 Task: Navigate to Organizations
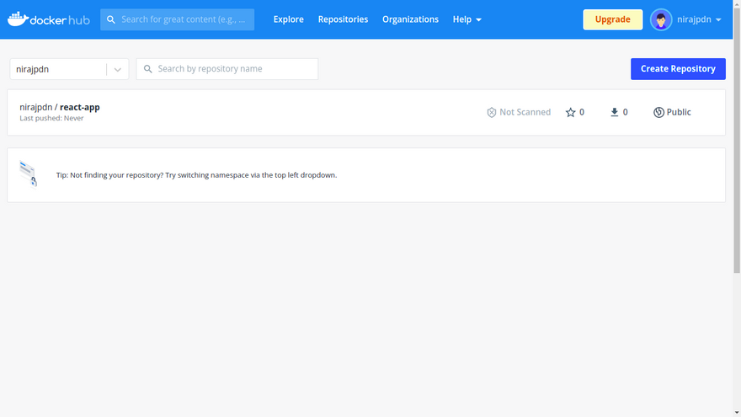click(x=410, y=19)
